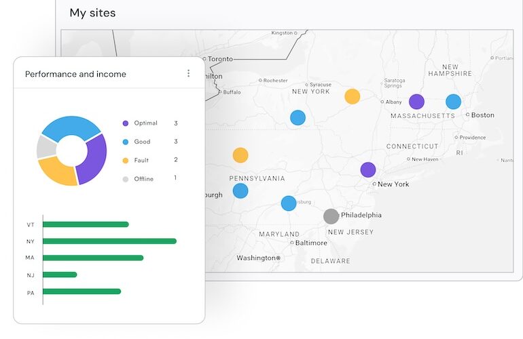This screenshot has height=339, width=523.
Task: Click the yellow donut chart segment
Action: (x=59, y=172)
